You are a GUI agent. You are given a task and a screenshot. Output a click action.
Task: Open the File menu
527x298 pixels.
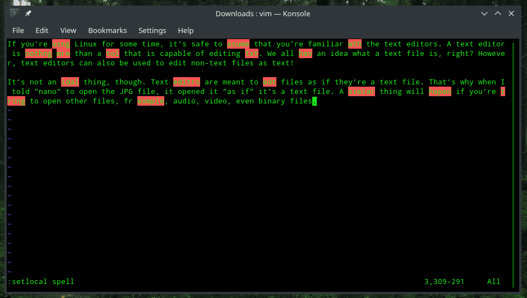[x=18, y=30]
